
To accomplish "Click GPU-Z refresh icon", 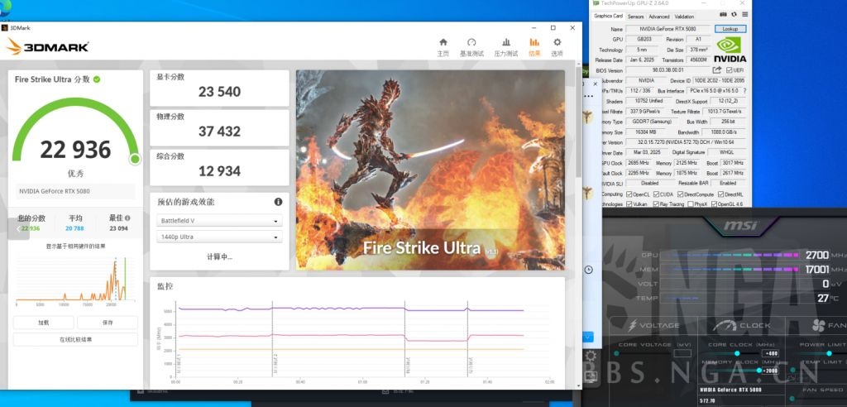I will [733, 16].
